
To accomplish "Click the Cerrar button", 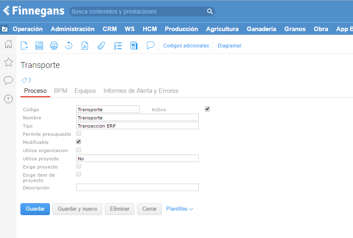I will 149,209.
